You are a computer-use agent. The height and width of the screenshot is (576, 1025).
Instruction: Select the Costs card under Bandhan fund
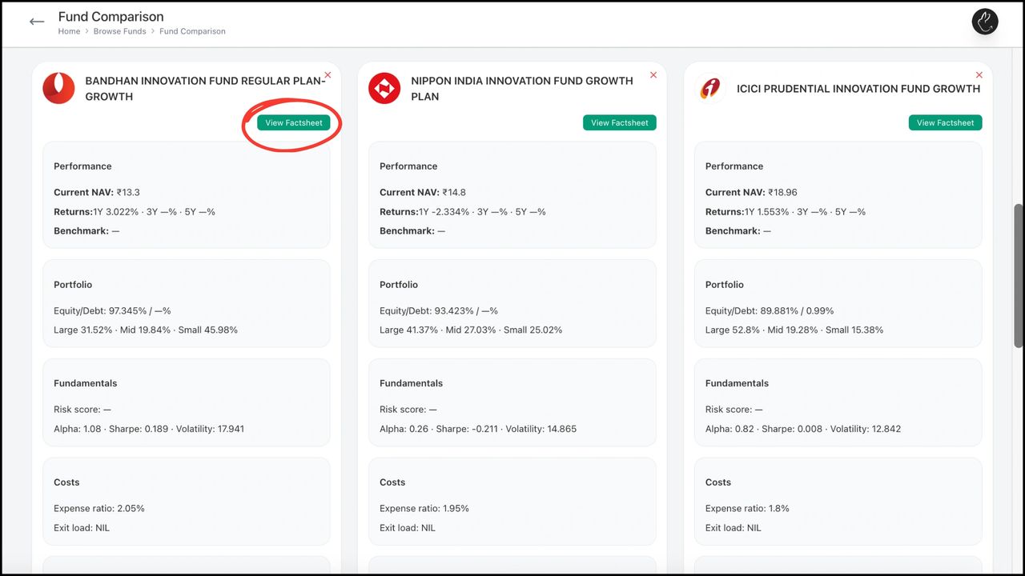click(187, 502)
